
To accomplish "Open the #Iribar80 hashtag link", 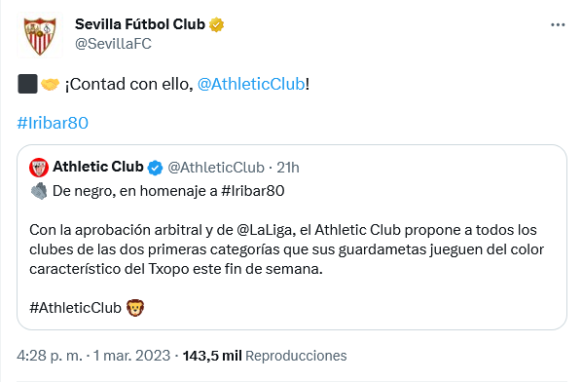I will click(53, 123).
